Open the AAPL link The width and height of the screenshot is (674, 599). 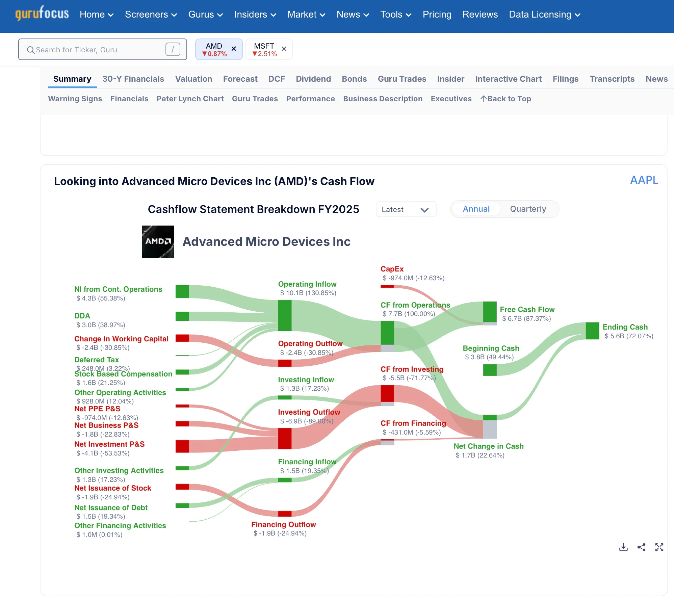click(644, 180)
